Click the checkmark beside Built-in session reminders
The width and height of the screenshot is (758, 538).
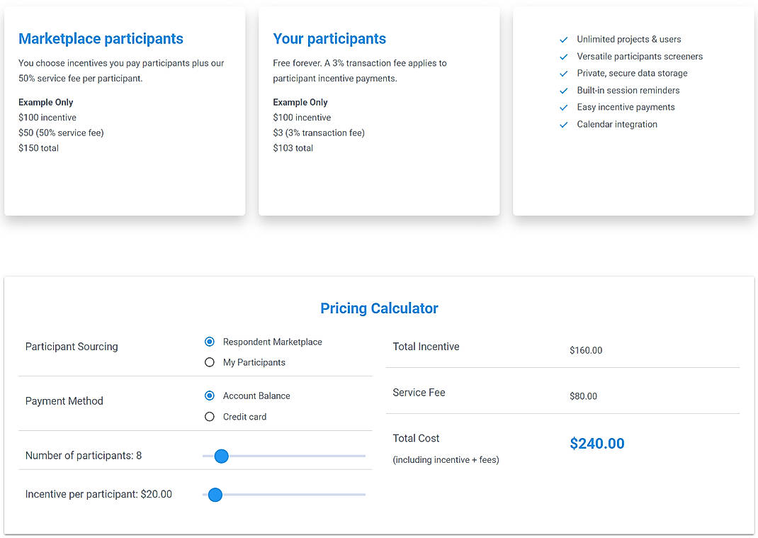(564, 90)
